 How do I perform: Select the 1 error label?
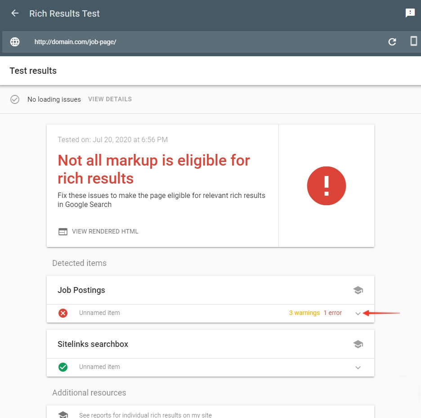pos(332,313)
